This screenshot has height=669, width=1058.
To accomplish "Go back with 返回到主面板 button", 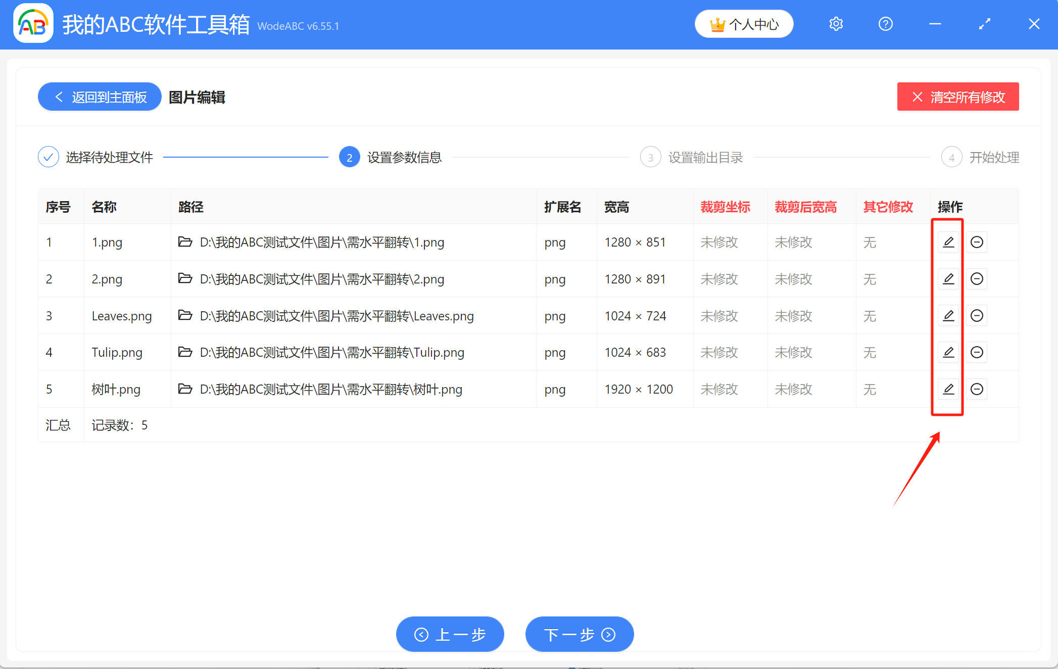I will tap(100, 97).
